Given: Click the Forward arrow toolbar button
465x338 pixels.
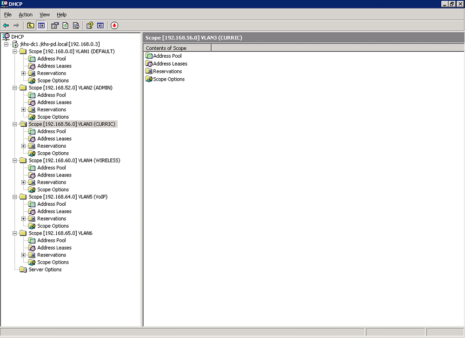Looking at the screenshot, I should [16, 26].
